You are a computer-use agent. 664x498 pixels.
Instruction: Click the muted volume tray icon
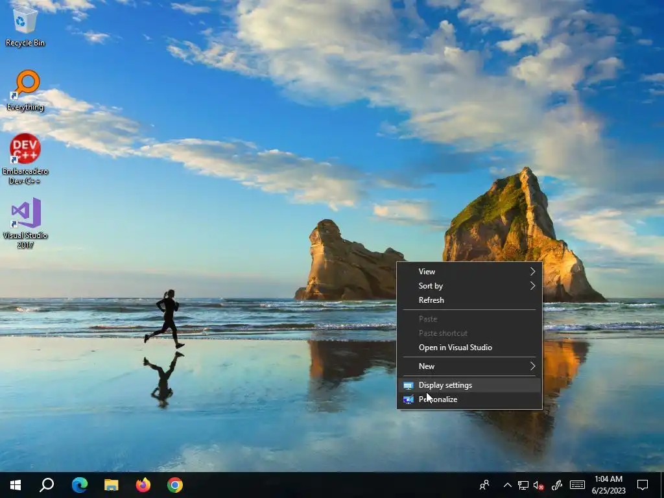click(538, 485)
